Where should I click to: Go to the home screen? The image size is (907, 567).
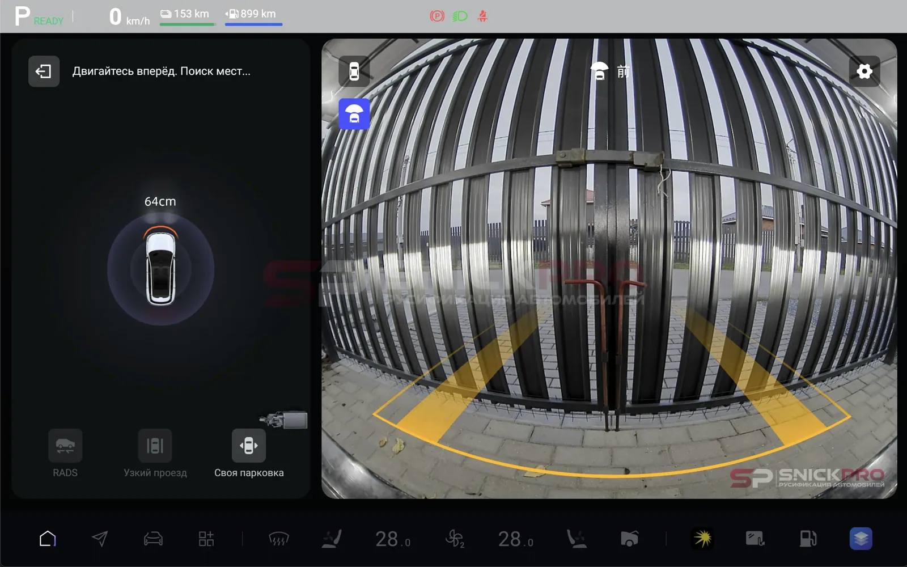click(48, 539)
